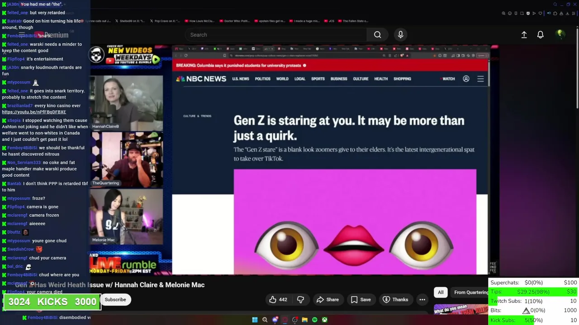Subscribe to the channel
This screenshot has height=325, width=579.
pos(115,300)
